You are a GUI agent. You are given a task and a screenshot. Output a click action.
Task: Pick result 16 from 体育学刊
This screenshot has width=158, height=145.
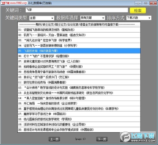pyautogui.click(x=79, y=109)
